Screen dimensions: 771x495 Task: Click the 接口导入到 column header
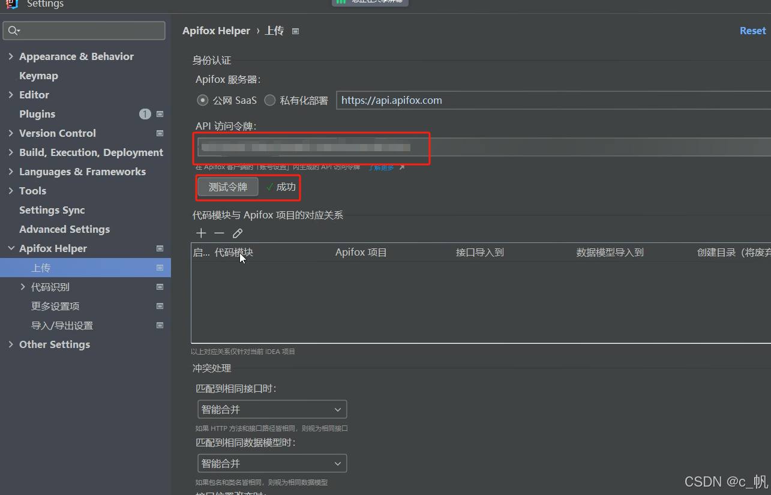(480, 253)
